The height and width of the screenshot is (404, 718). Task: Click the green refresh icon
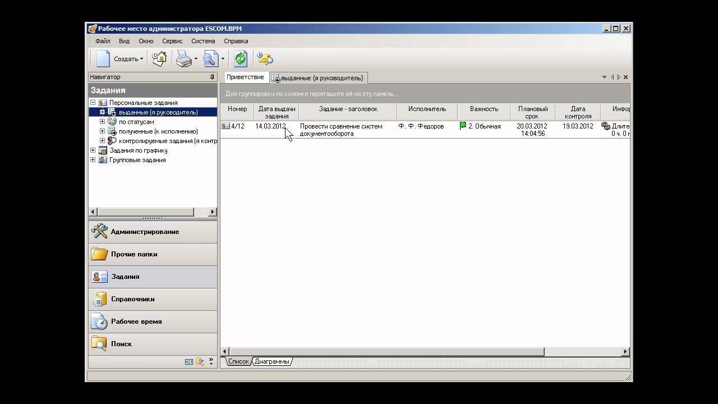(x=241, y=58)
